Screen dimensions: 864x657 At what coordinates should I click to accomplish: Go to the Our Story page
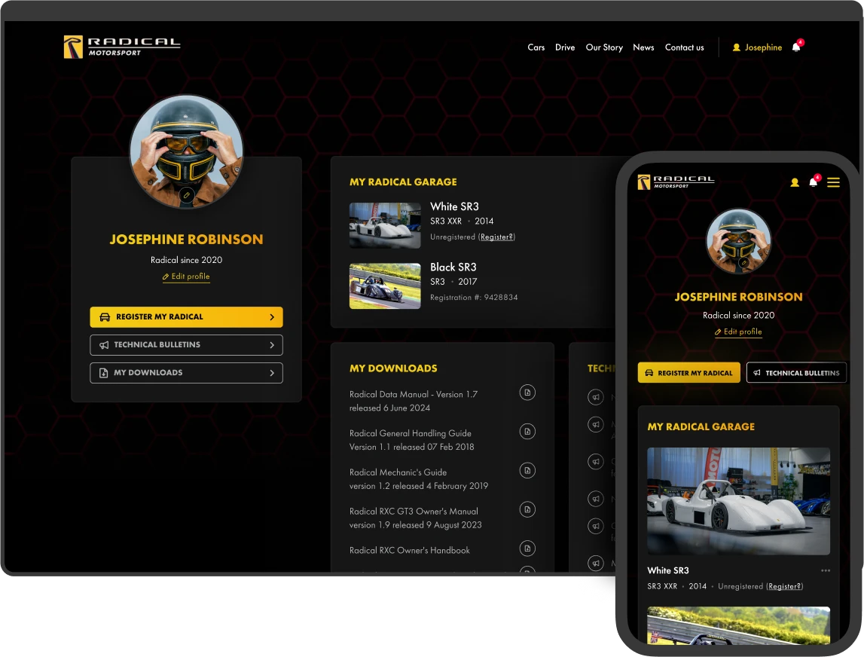pyautogui.click(x=604, y=47)
